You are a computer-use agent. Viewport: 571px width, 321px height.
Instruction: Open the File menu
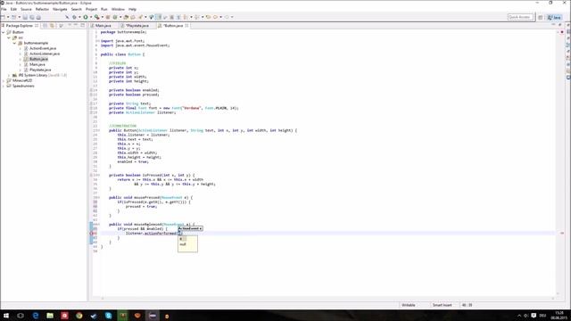point(4,9)
